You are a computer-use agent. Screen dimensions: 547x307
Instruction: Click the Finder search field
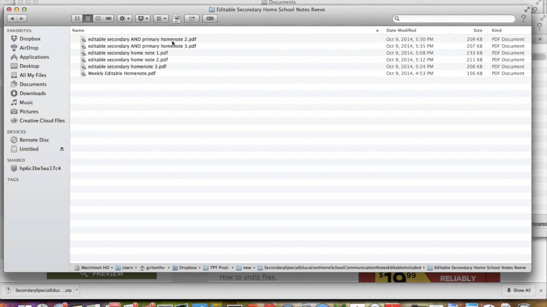[455, 18]
